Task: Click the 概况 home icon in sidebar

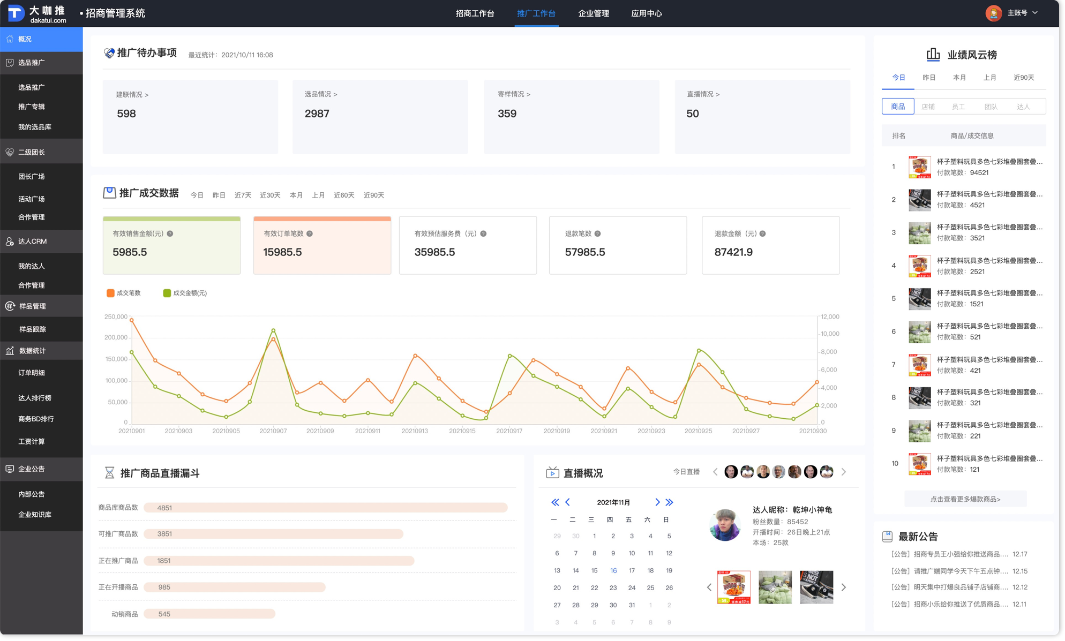Action: (x=10, y=39)
